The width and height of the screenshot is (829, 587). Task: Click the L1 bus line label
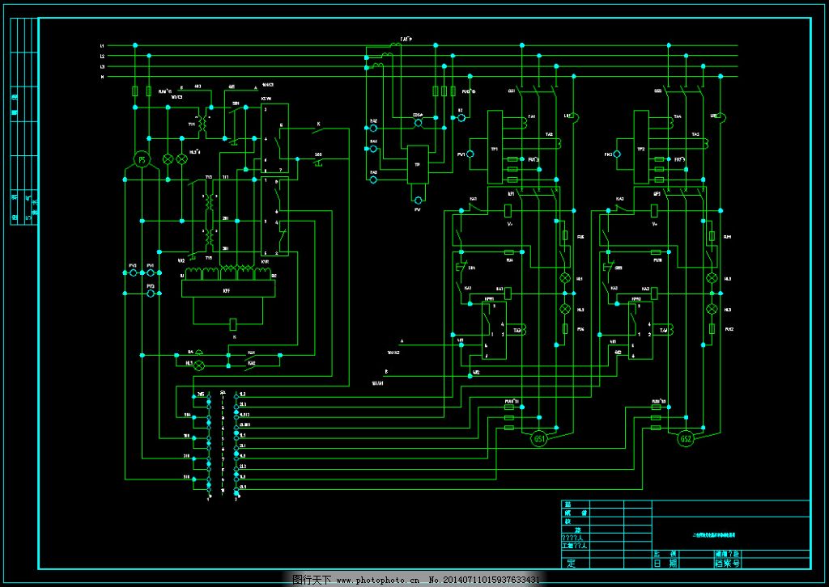(x=103, y=46)
